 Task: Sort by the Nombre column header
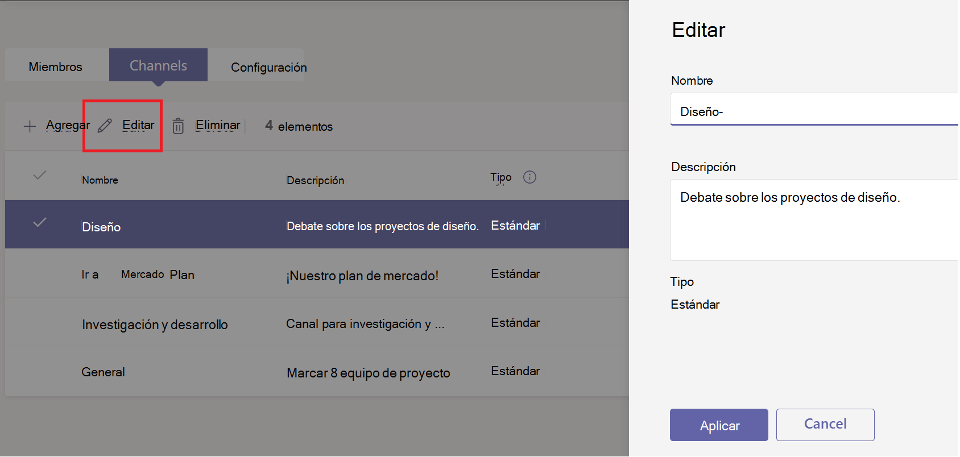100,180
